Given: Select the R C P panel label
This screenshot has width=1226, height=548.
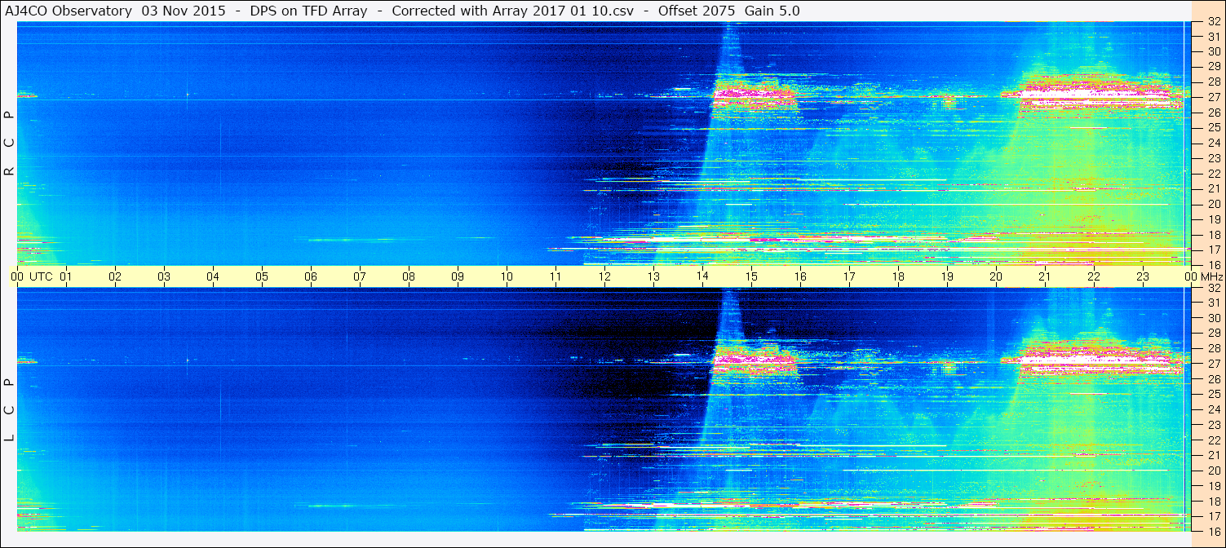Looking at the screenshot, I should point(9,144).
